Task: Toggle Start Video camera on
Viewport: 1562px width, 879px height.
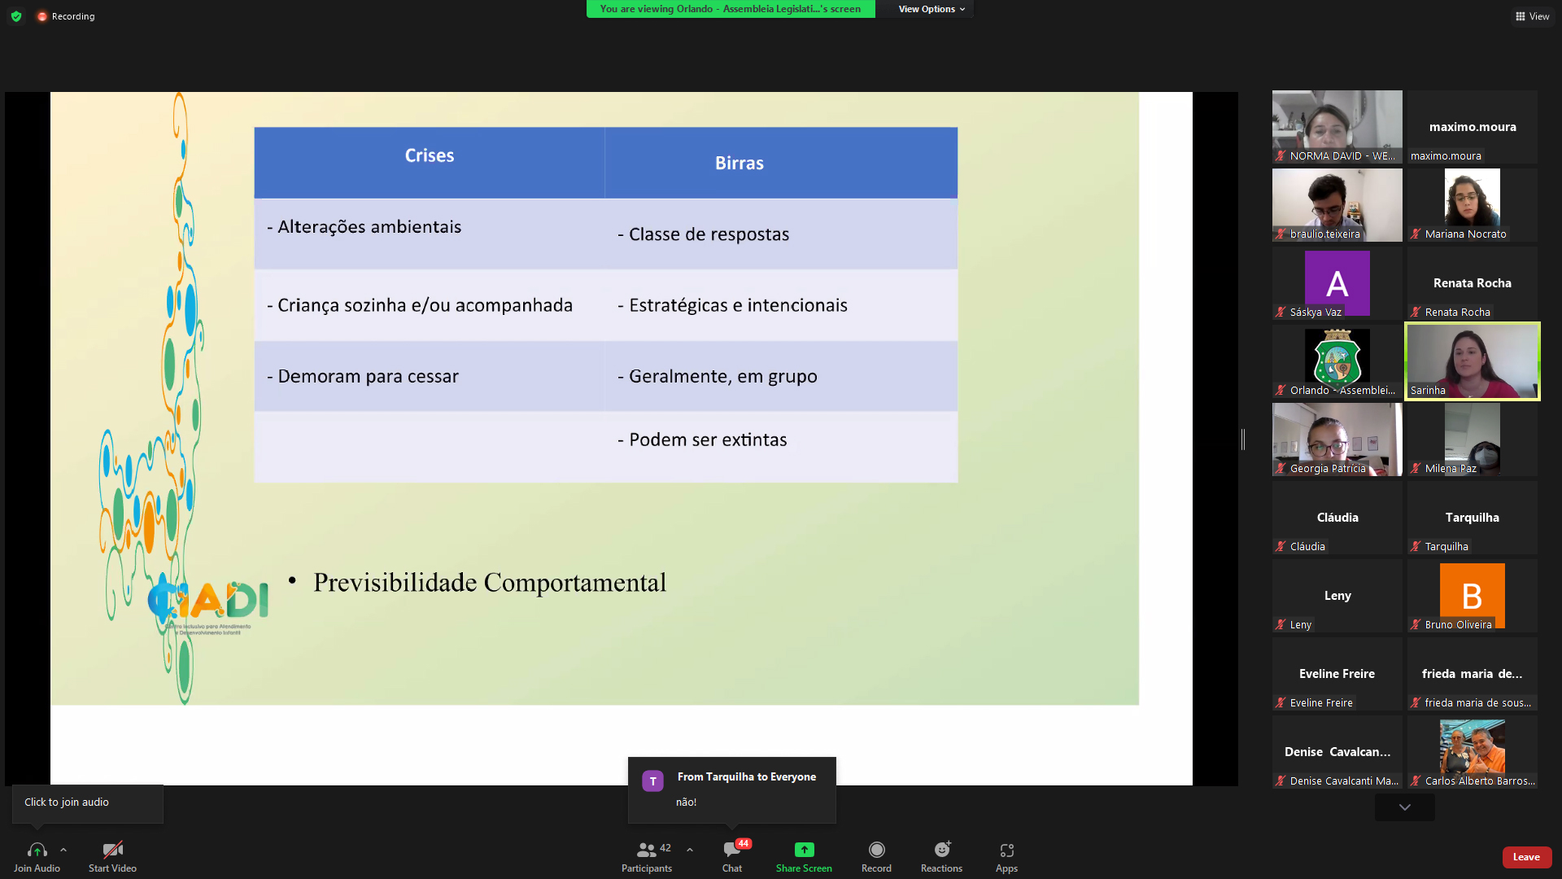Action: 112,850
